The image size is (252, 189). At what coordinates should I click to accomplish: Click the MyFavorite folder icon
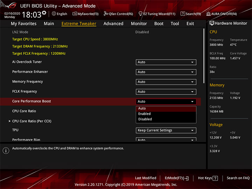point(75,14)
